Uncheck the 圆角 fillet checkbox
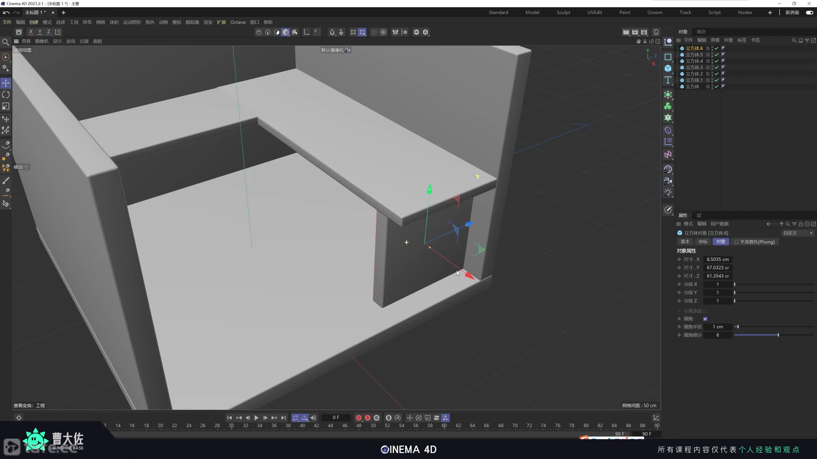The image size is (817, 459). click(x=705, y=319)
